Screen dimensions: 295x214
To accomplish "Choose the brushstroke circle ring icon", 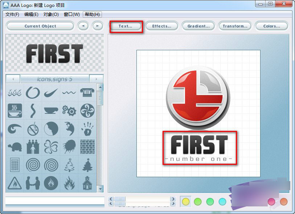I will tap(33, 93).
